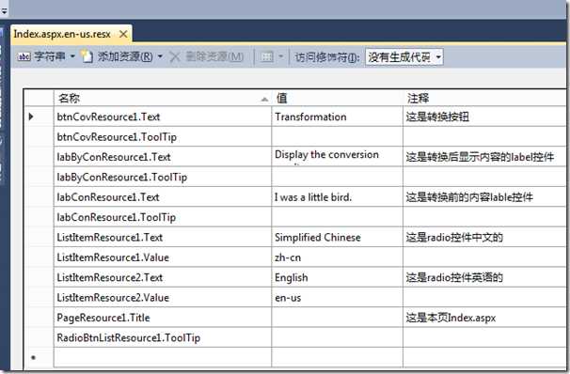Viewport: 570px width, 374px height.
Task: Click the empty value cell of PageResource1.Title
Action: pos(337,318)
